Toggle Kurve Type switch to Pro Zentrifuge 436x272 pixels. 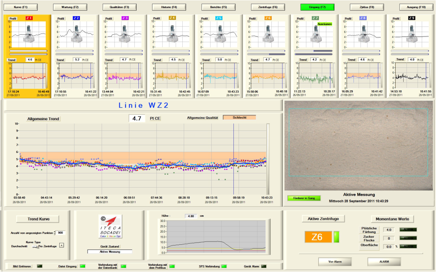pyautogui.click(x=35, y=246)
